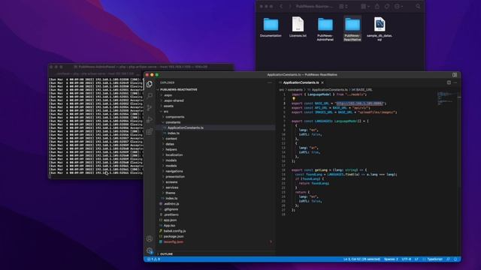Image resolution: width=481 pixels, height=270 pixels.
Task: Click the Finder search icon
Action: pyautogui.click(x=418, y=6)
